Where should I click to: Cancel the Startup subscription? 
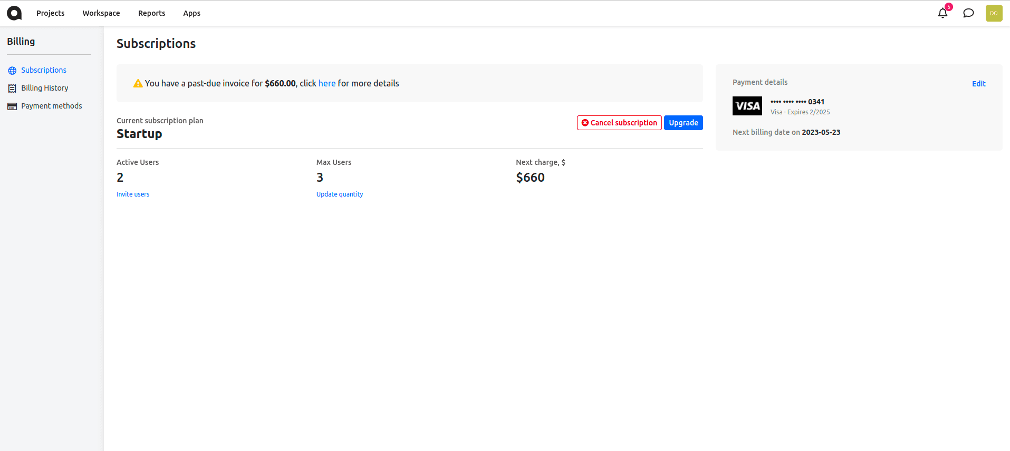pos(619,123)
